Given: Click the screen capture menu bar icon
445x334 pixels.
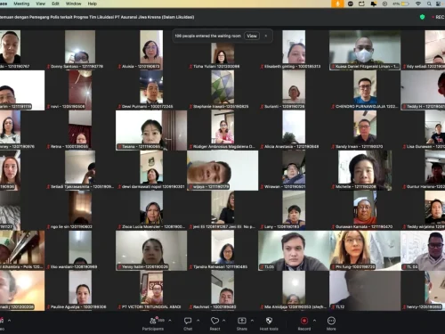Looking at the screenshot, I should click(x=361, y=4).
